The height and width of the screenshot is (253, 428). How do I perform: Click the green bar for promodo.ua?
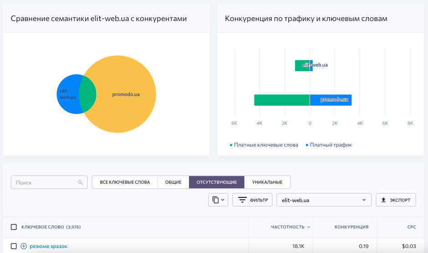pos(282,100)
